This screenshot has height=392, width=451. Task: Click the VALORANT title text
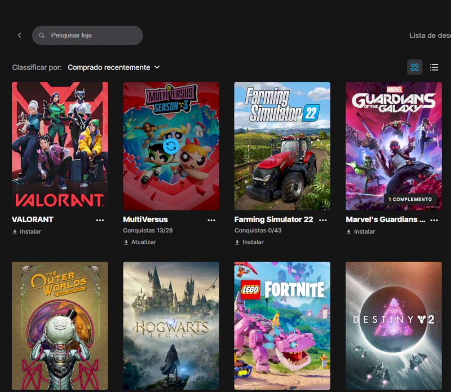tap(33, 219)
